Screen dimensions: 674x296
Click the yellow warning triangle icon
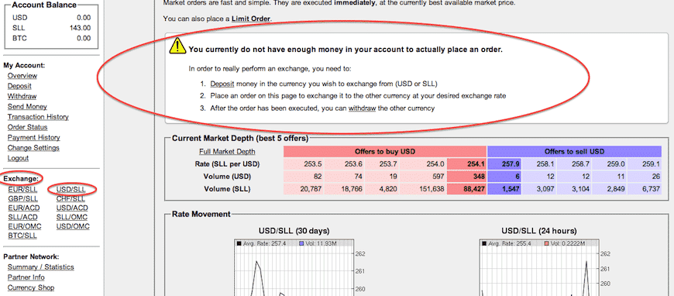(177, 45)
